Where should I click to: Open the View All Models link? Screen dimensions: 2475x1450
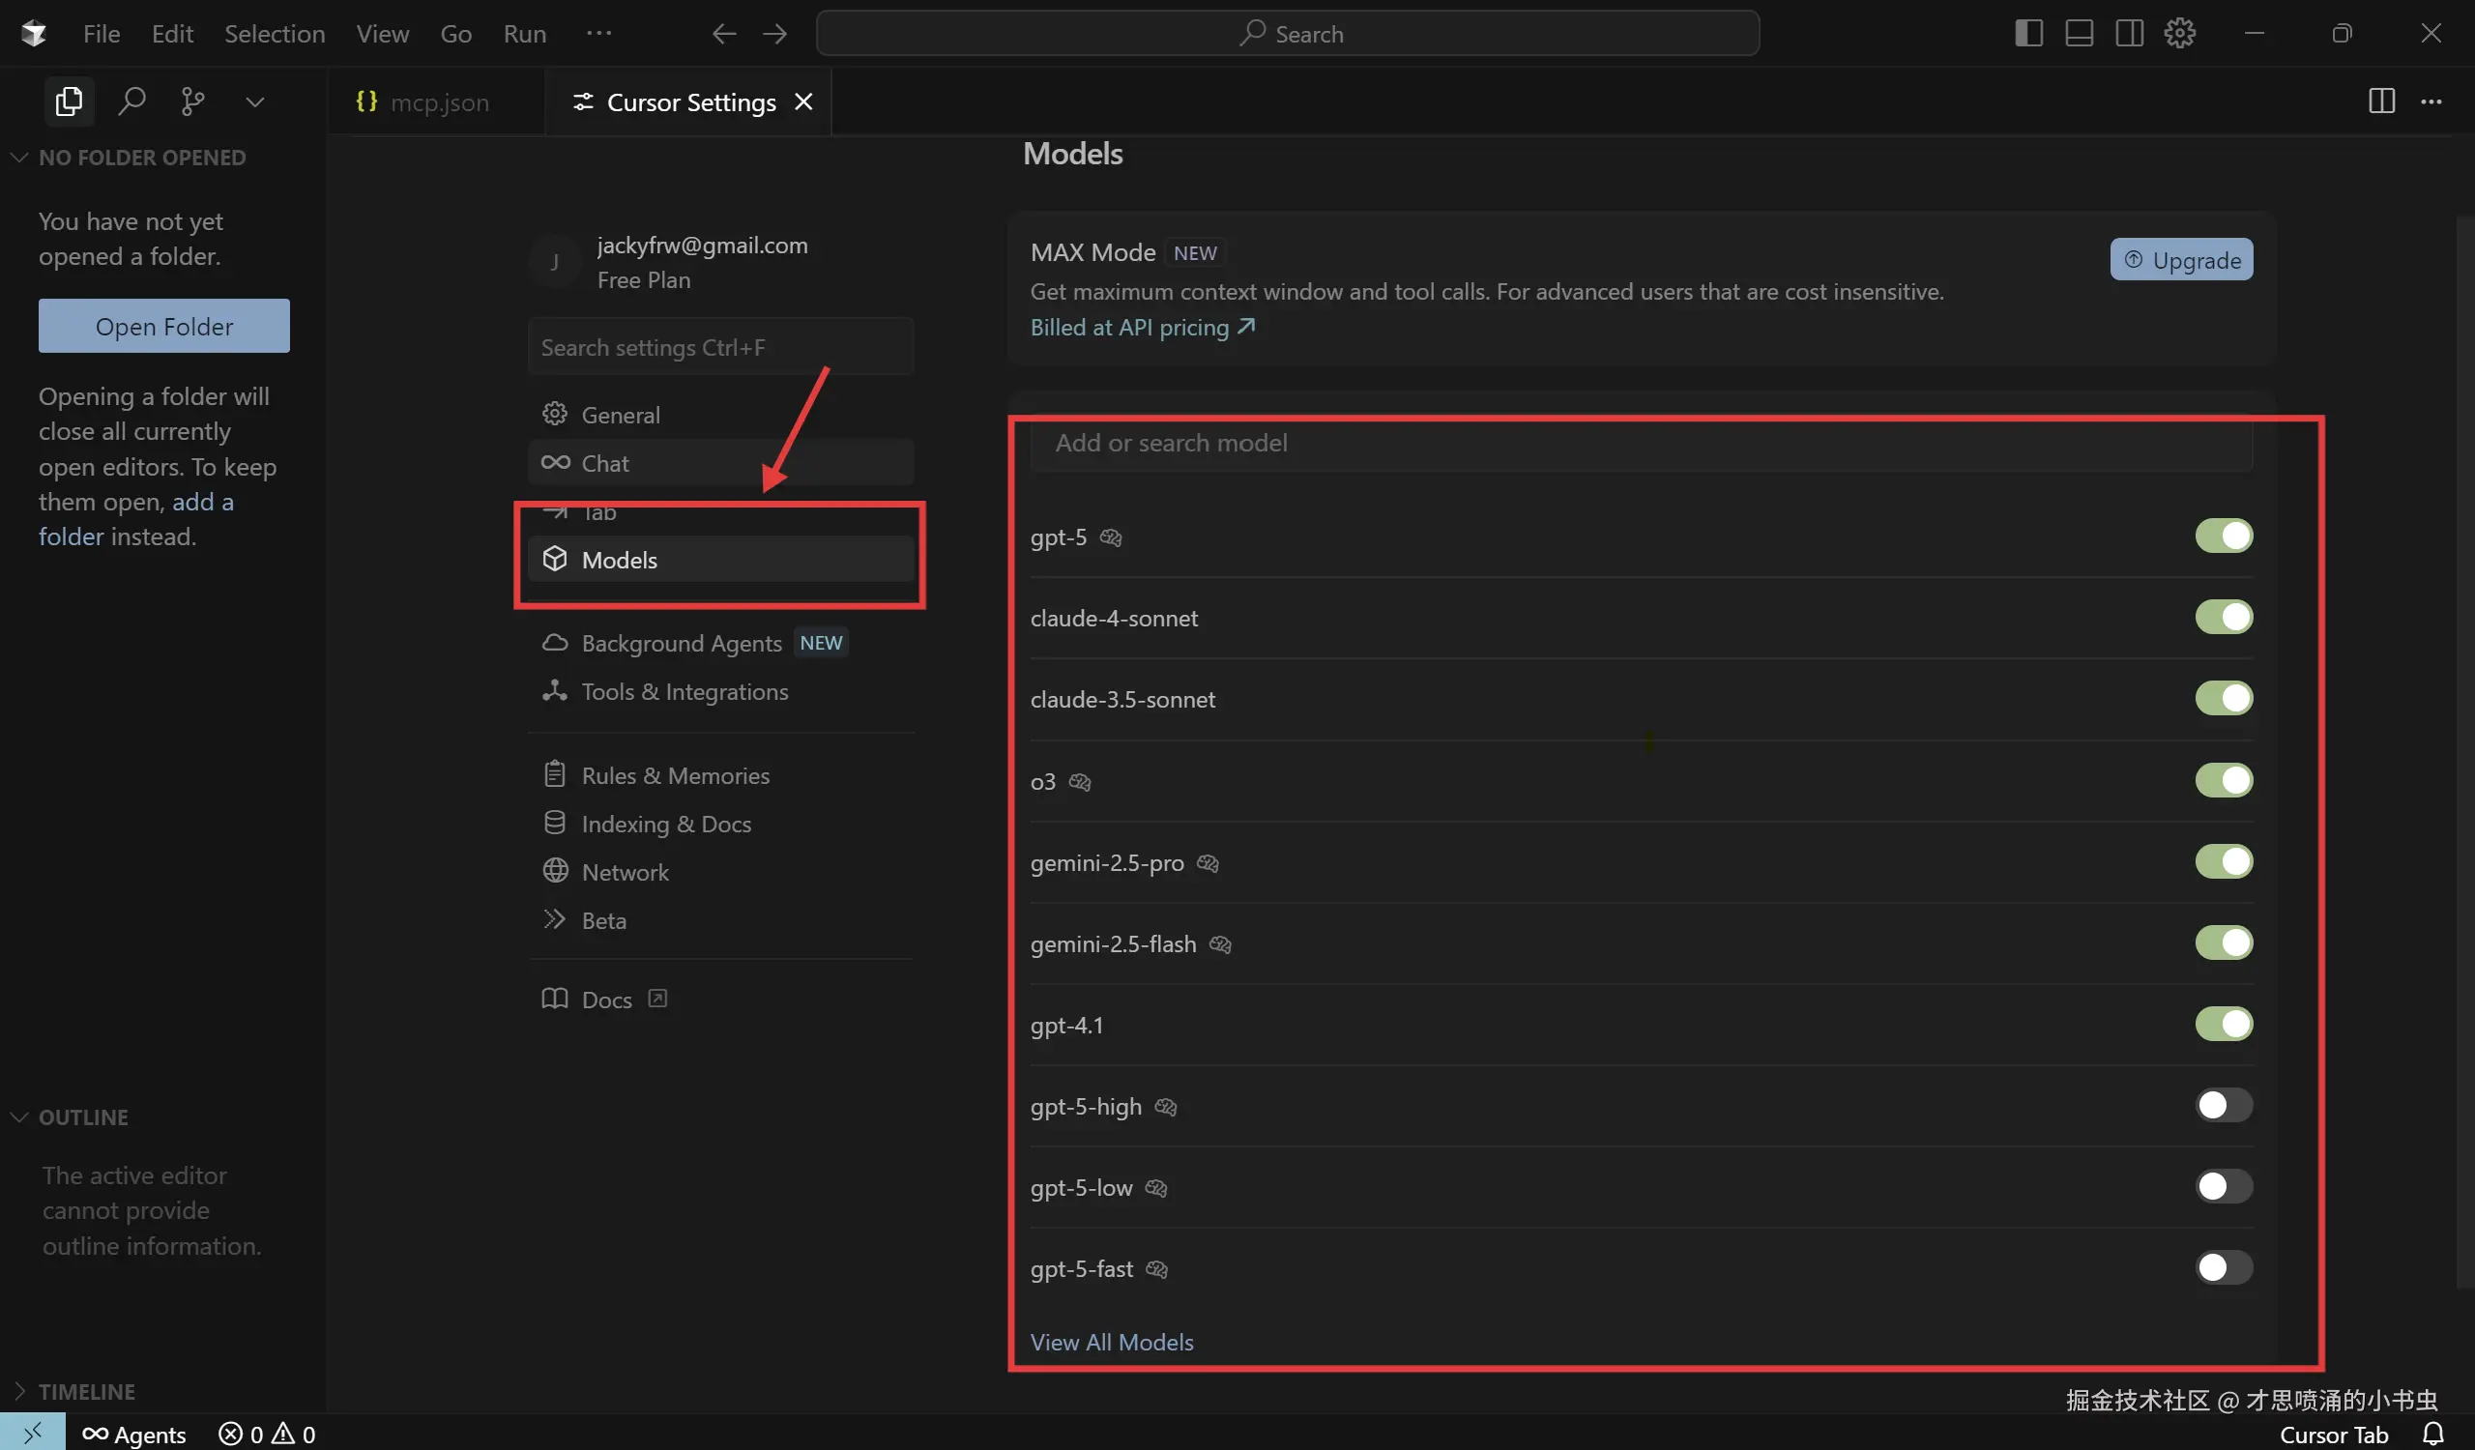click(1111, 1342)
